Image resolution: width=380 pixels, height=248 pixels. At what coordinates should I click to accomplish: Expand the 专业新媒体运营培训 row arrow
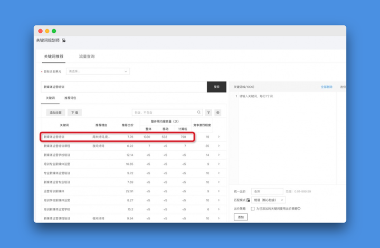219,173
